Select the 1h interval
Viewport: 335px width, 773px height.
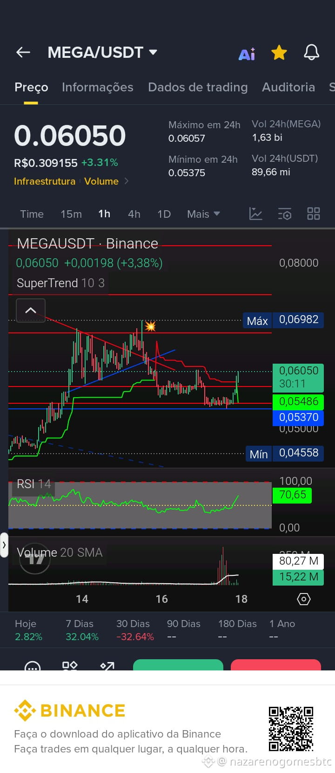pyautogui.click(x=104, y=214)
